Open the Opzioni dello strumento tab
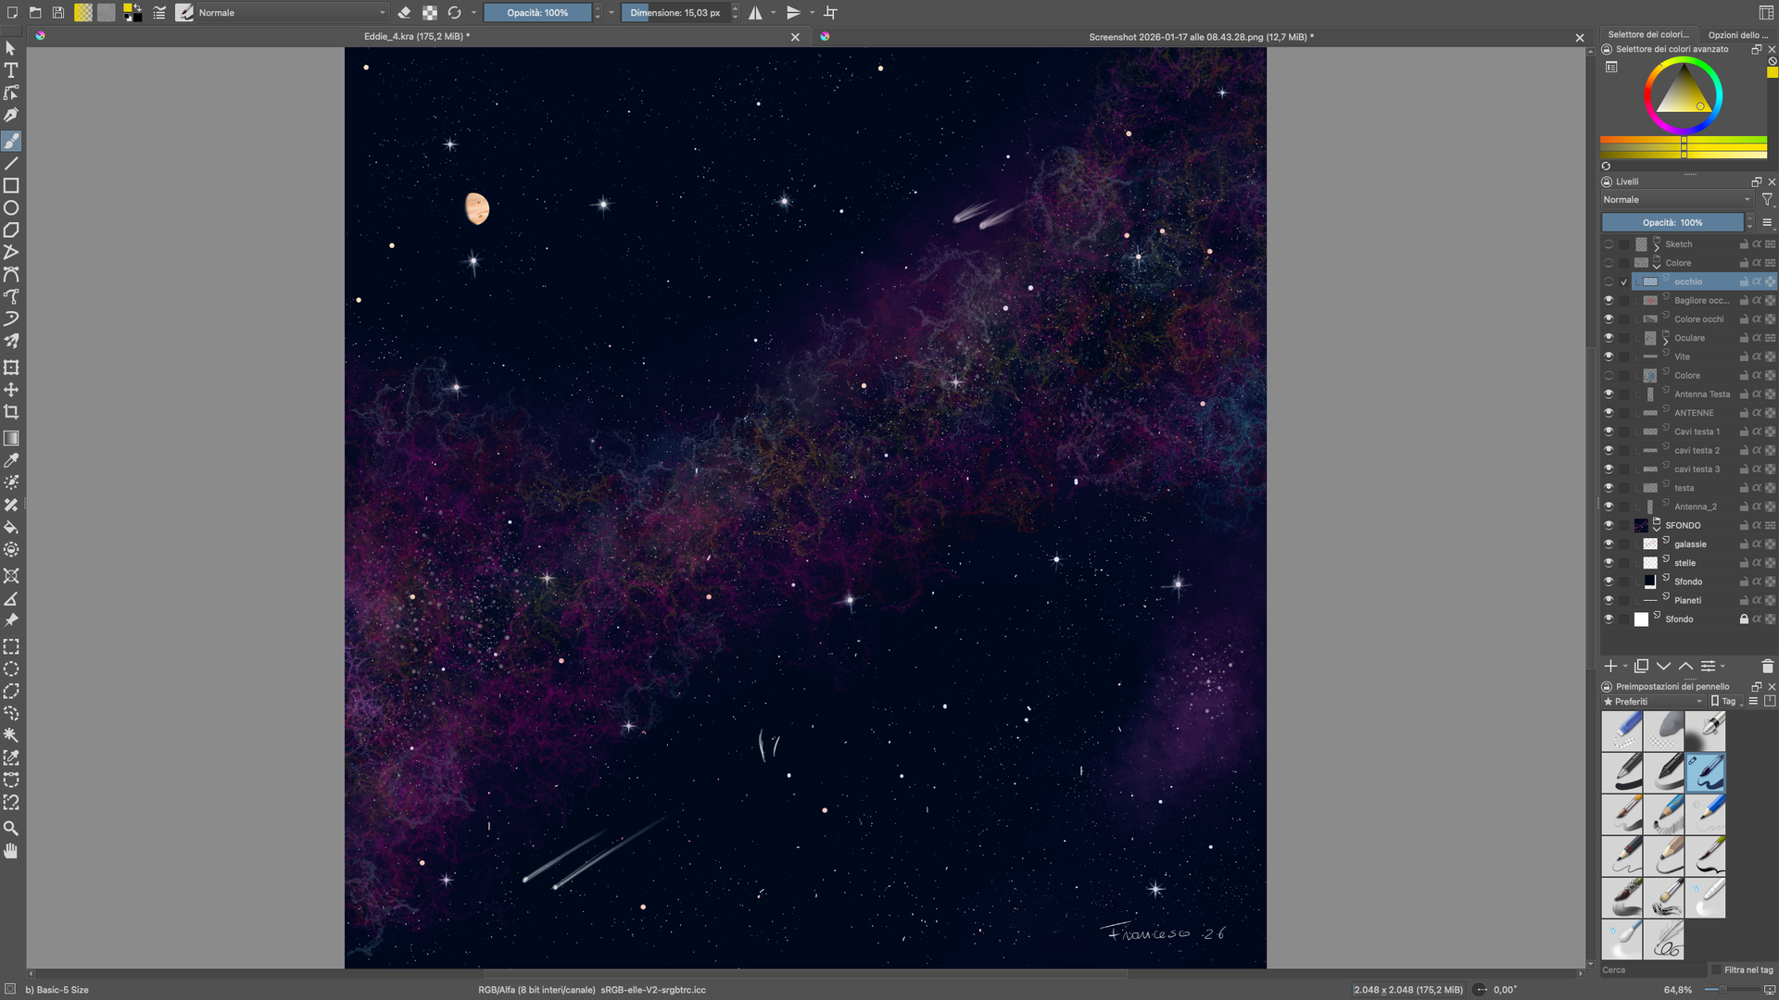1779x1000 pixels. pos(1737,34)
